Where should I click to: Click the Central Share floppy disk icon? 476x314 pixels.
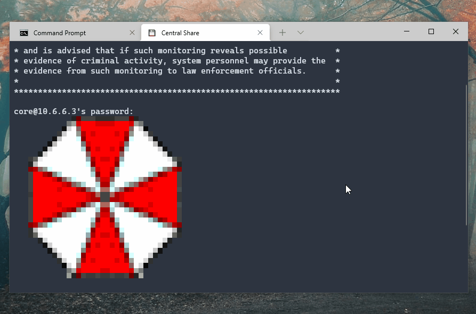(x=152, y=33)
